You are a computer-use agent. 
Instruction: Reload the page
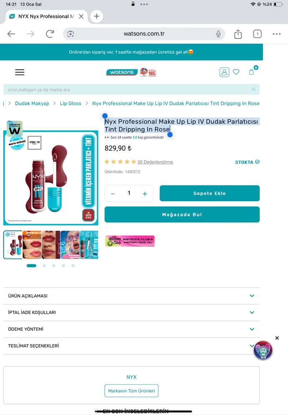[x=50, y=34]
